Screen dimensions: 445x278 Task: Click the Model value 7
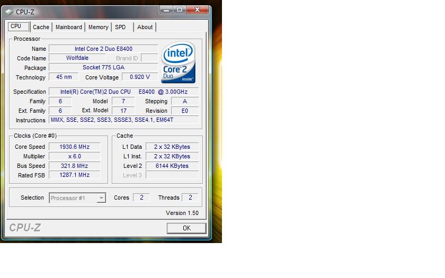[x=123, y=101]
